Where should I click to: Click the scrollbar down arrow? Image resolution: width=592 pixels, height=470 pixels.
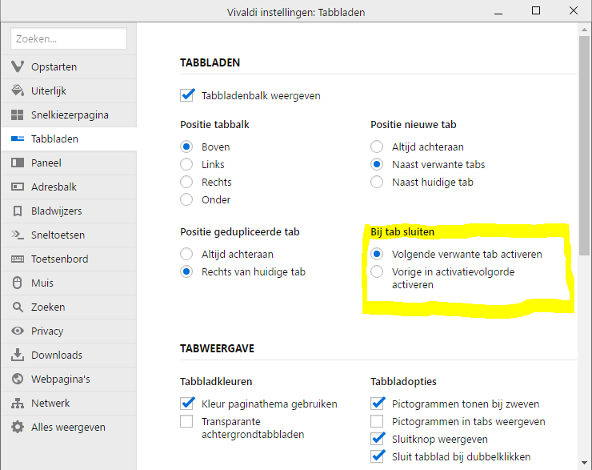tap(584, 463)
